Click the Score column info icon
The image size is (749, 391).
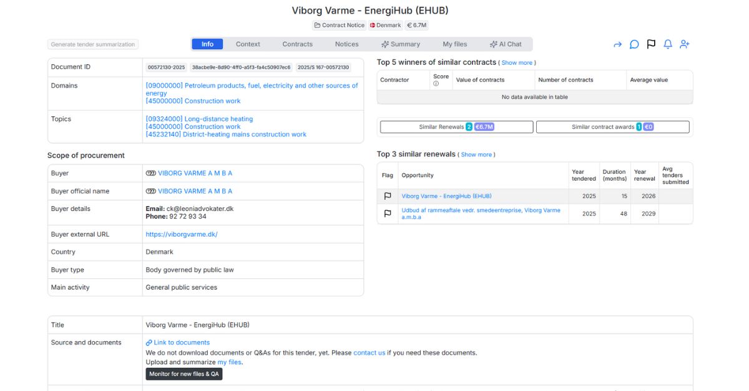(x=436, y=84)
